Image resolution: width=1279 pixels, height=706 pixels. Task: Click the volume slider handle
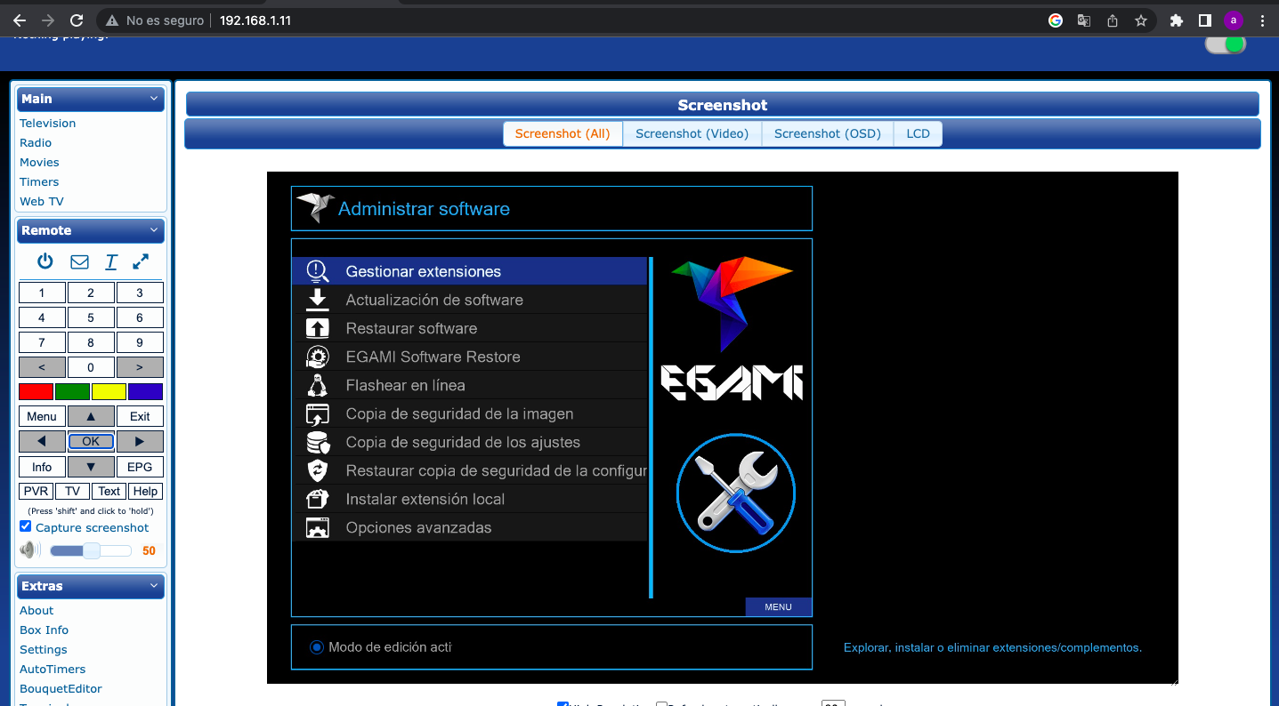[x=91, y=550]
